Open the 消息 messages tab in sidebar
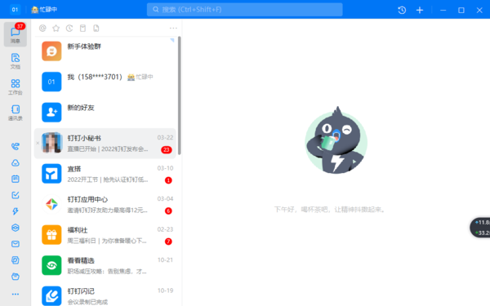490x306 pixels. pyautogui.click(x=16, y=34)
